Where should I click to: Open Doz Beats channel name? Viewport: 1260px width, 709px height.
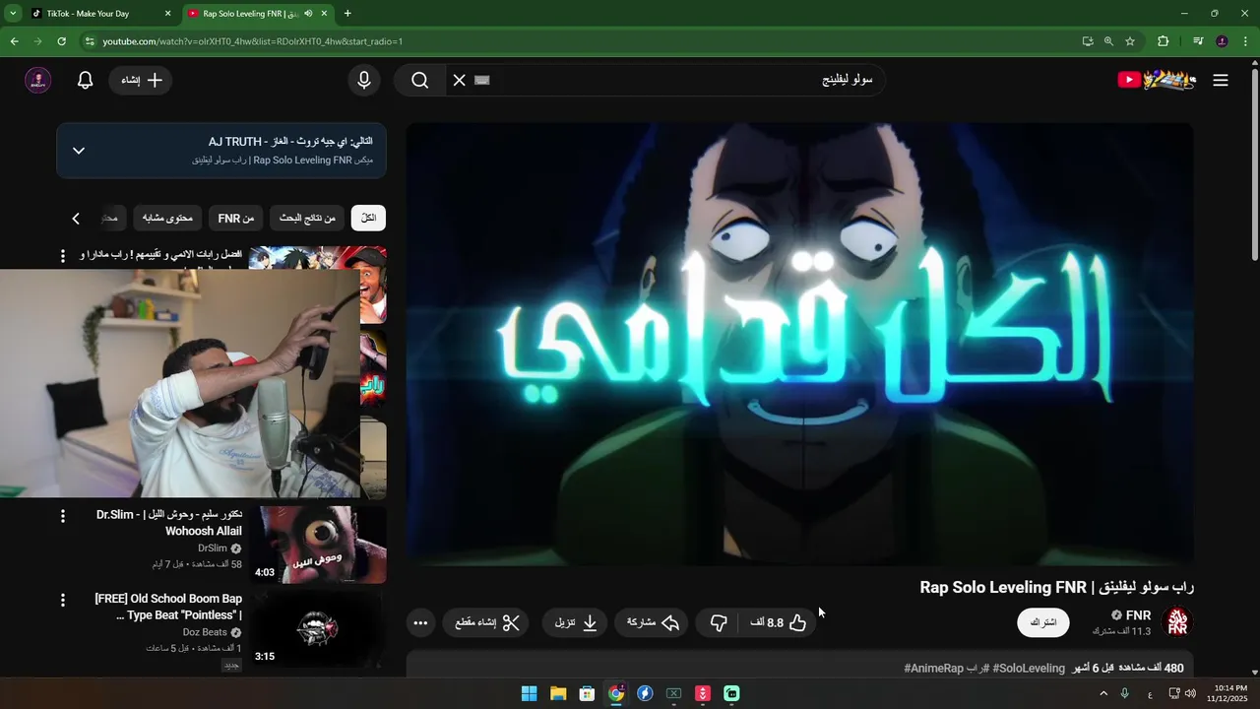[x=205, y=632]
